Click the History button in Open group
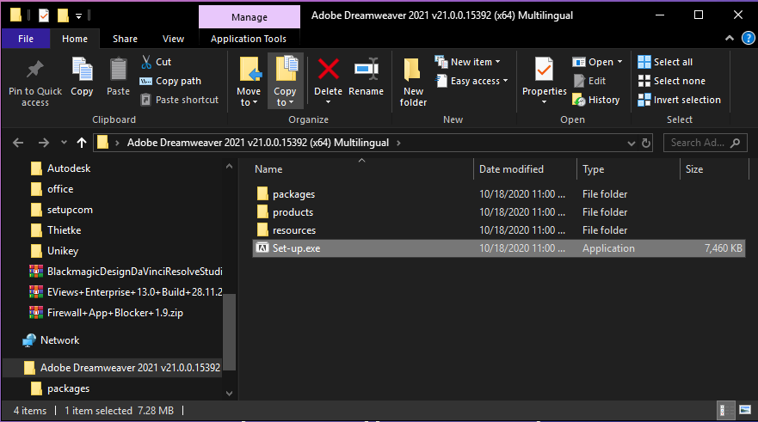Viewport: 758px width, 422px height. pos(595,100)
